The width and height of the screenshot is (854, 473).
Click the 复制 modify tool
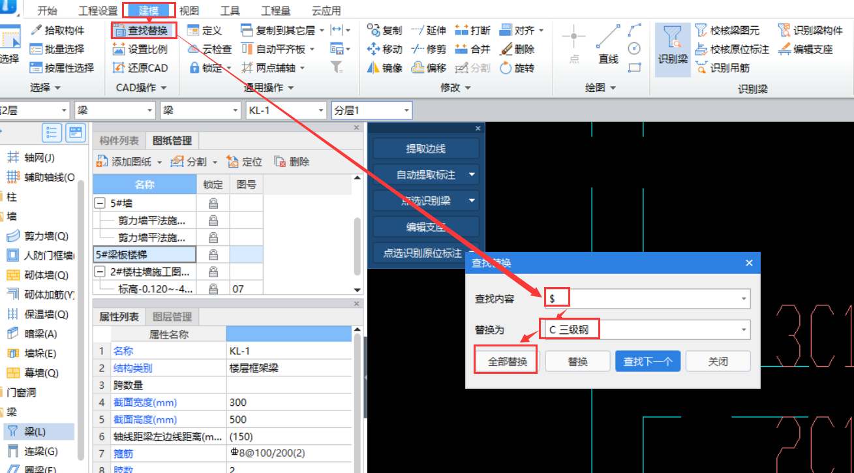point(385,30)
